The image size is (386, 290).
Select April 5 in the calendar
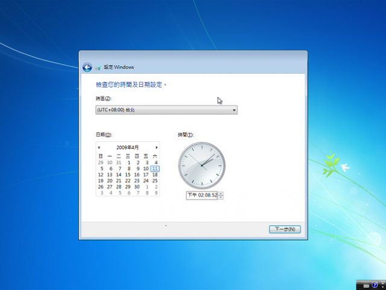point(102,169)
